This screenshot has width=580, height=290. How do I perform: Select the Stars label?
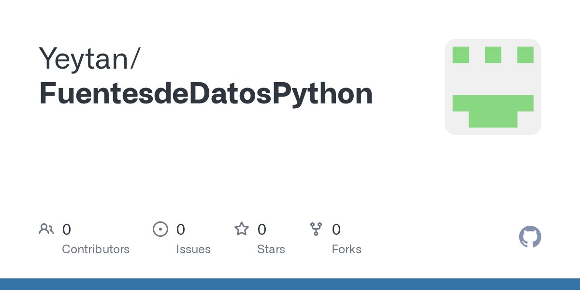click(x=271, y=249)
